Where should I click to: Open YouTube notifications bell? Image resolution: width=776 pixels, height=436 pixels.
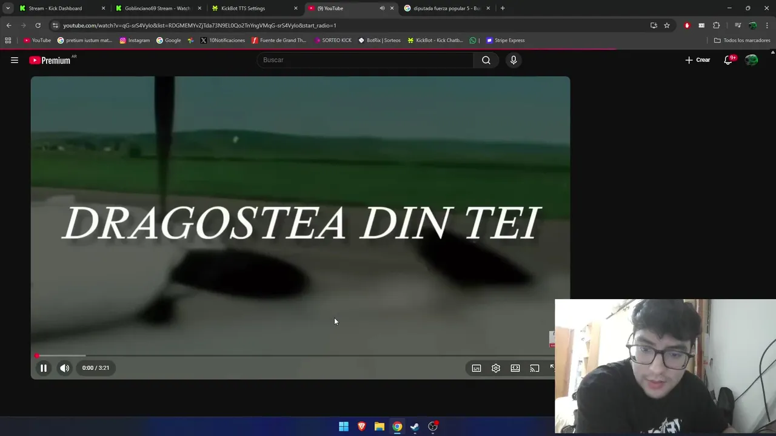728,60
